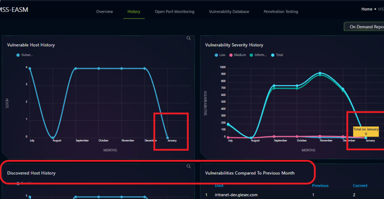Click the On Demand Report button
This screenshot has width=384, height=199.
tap(365, 27)
